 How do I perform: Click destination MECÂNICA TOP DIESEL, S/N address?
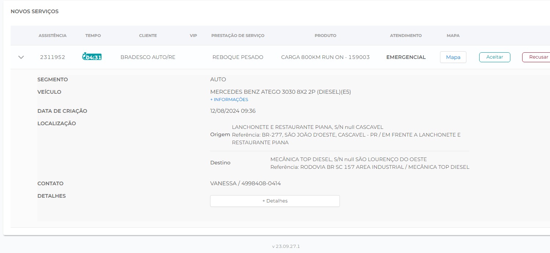point(348,159)
